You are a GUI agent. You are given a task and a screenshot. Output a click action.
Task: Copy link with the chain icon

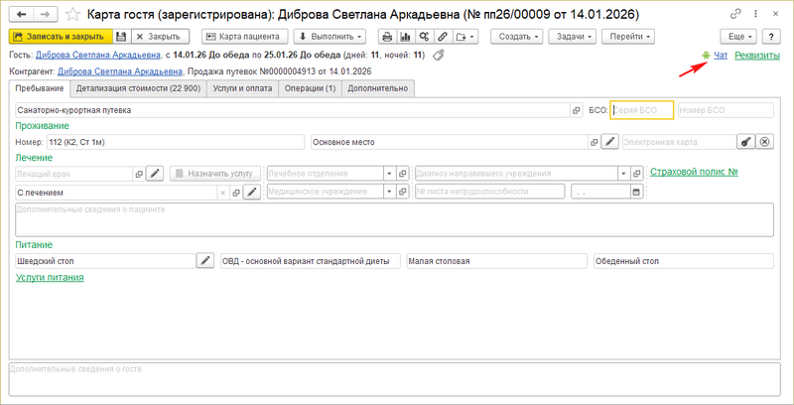click(x=735, y=15)
